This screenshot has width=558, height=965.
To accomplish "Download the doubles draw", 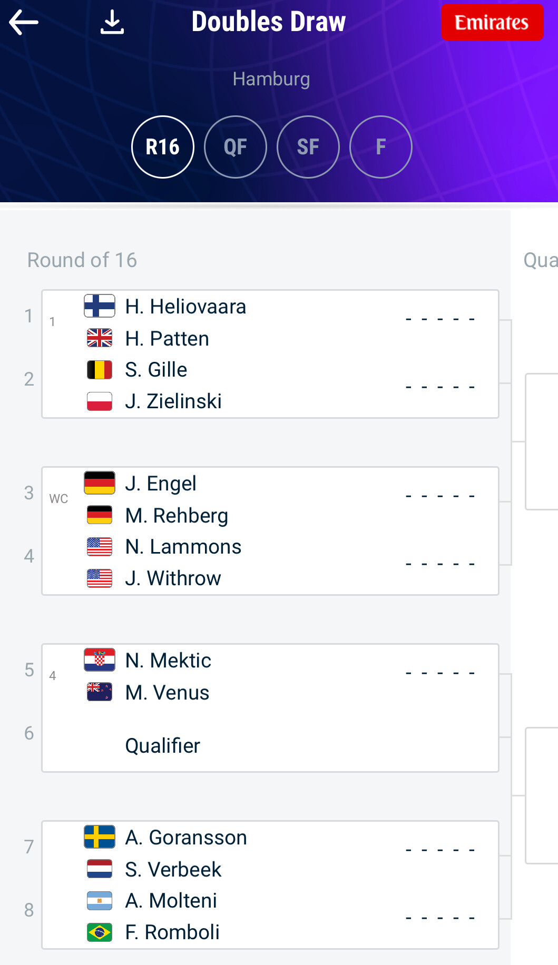I will 112,23.
